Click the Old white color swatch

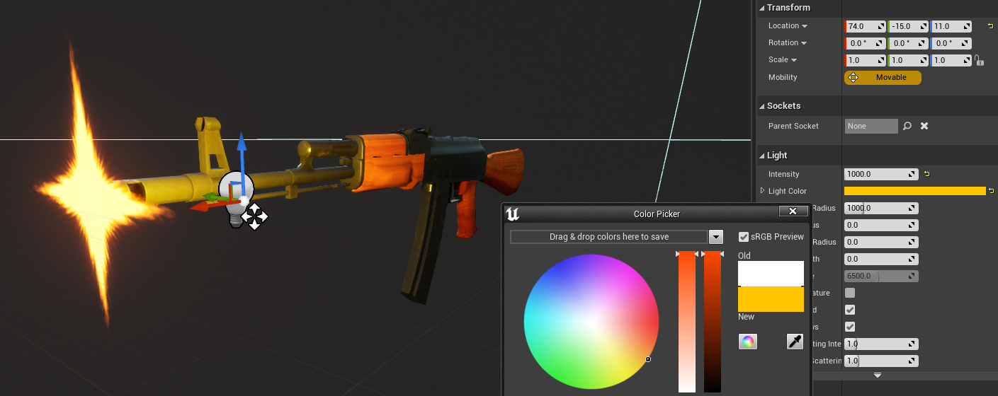[x=771, y=274]
